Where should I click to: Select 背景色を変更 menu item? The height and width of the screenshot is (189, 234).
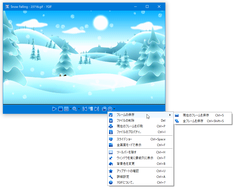click(x=140, y=164)
